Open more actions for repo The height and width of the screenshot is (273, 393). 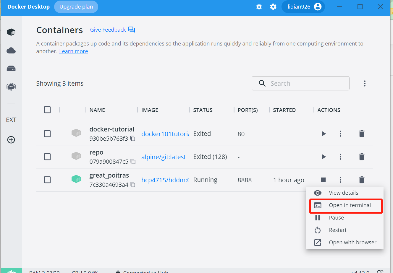click(340, 157)
